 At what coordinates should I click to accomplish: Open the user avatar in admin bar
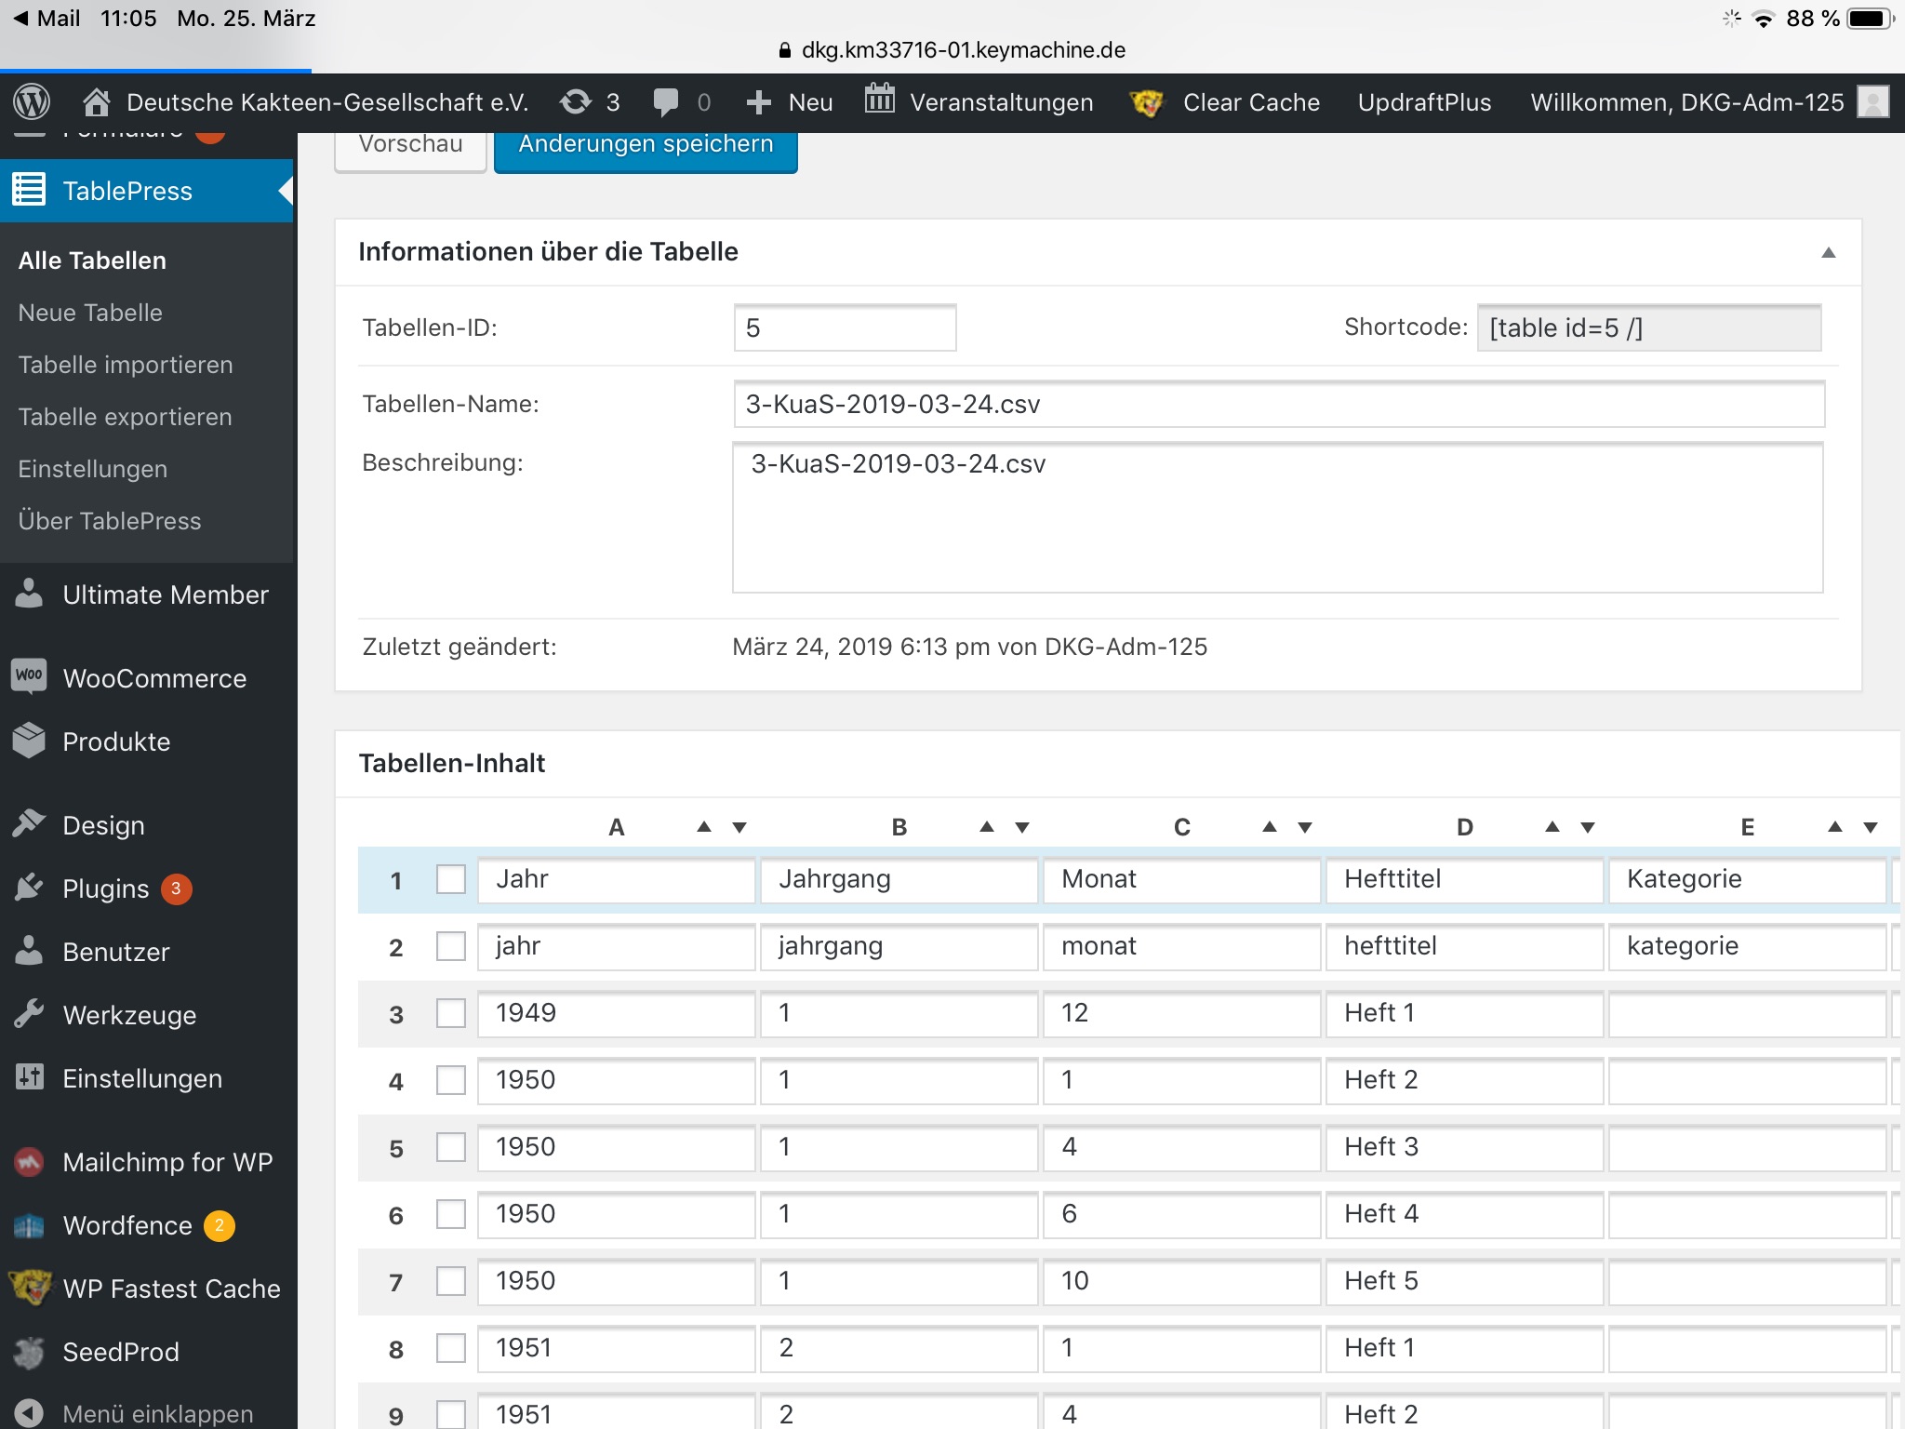click(x=1872, y=101)
